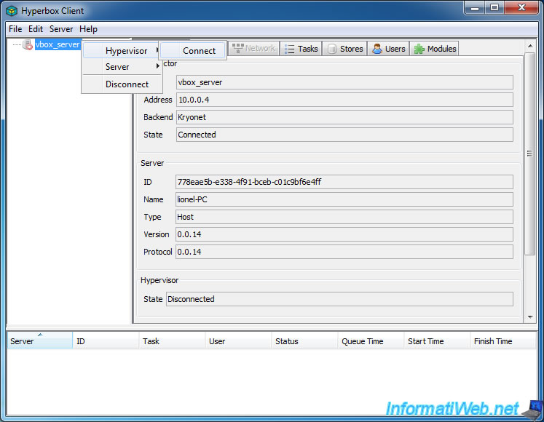The width and height of the screenshot is (544, 422).
Task: Click the vbox_server server icon in tree
Action: [x=28, y=45]
